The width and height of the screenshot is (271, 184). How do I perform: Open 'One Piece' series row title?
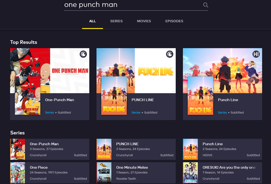point(39,167)
